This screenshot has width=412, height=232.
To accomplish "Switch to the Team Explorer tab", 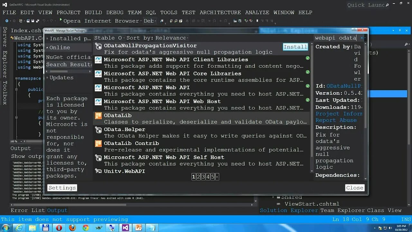I will coord(343,210).
